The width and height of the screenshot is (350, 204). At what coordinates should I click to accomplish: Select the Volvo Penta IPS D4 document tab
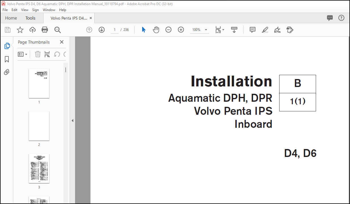(69, 18)
